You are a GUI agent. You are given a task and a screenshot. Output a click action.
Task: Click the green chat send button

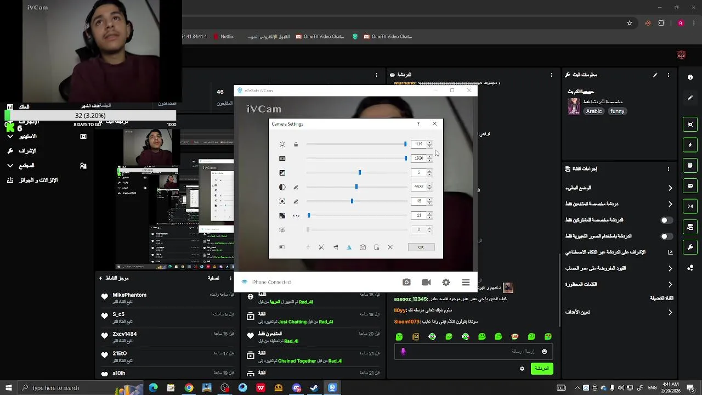tap(542, 369)
